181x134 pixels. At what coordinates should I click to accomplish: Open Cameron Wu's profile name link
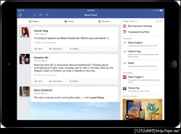41,58
